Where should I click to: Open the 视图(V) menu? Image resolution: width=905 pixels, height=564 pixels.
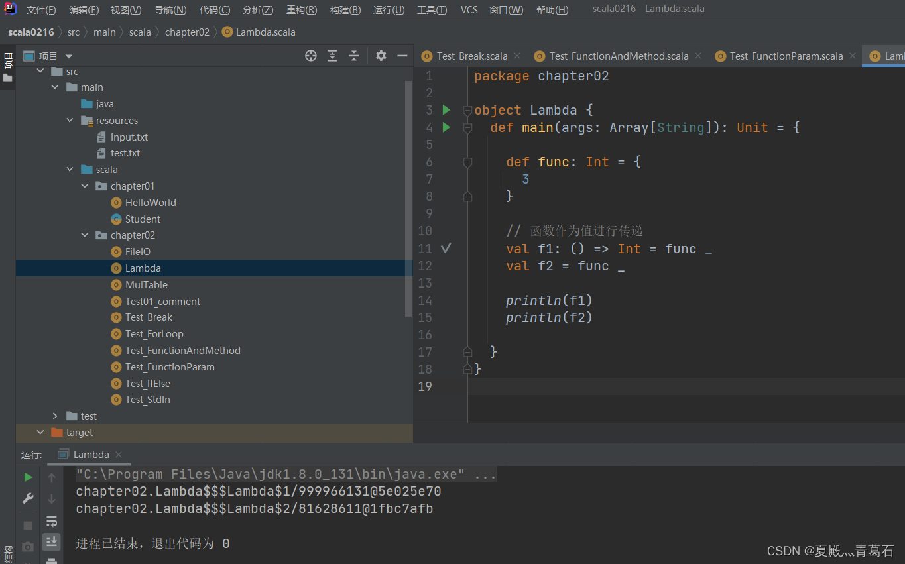[x=126, y=10]
